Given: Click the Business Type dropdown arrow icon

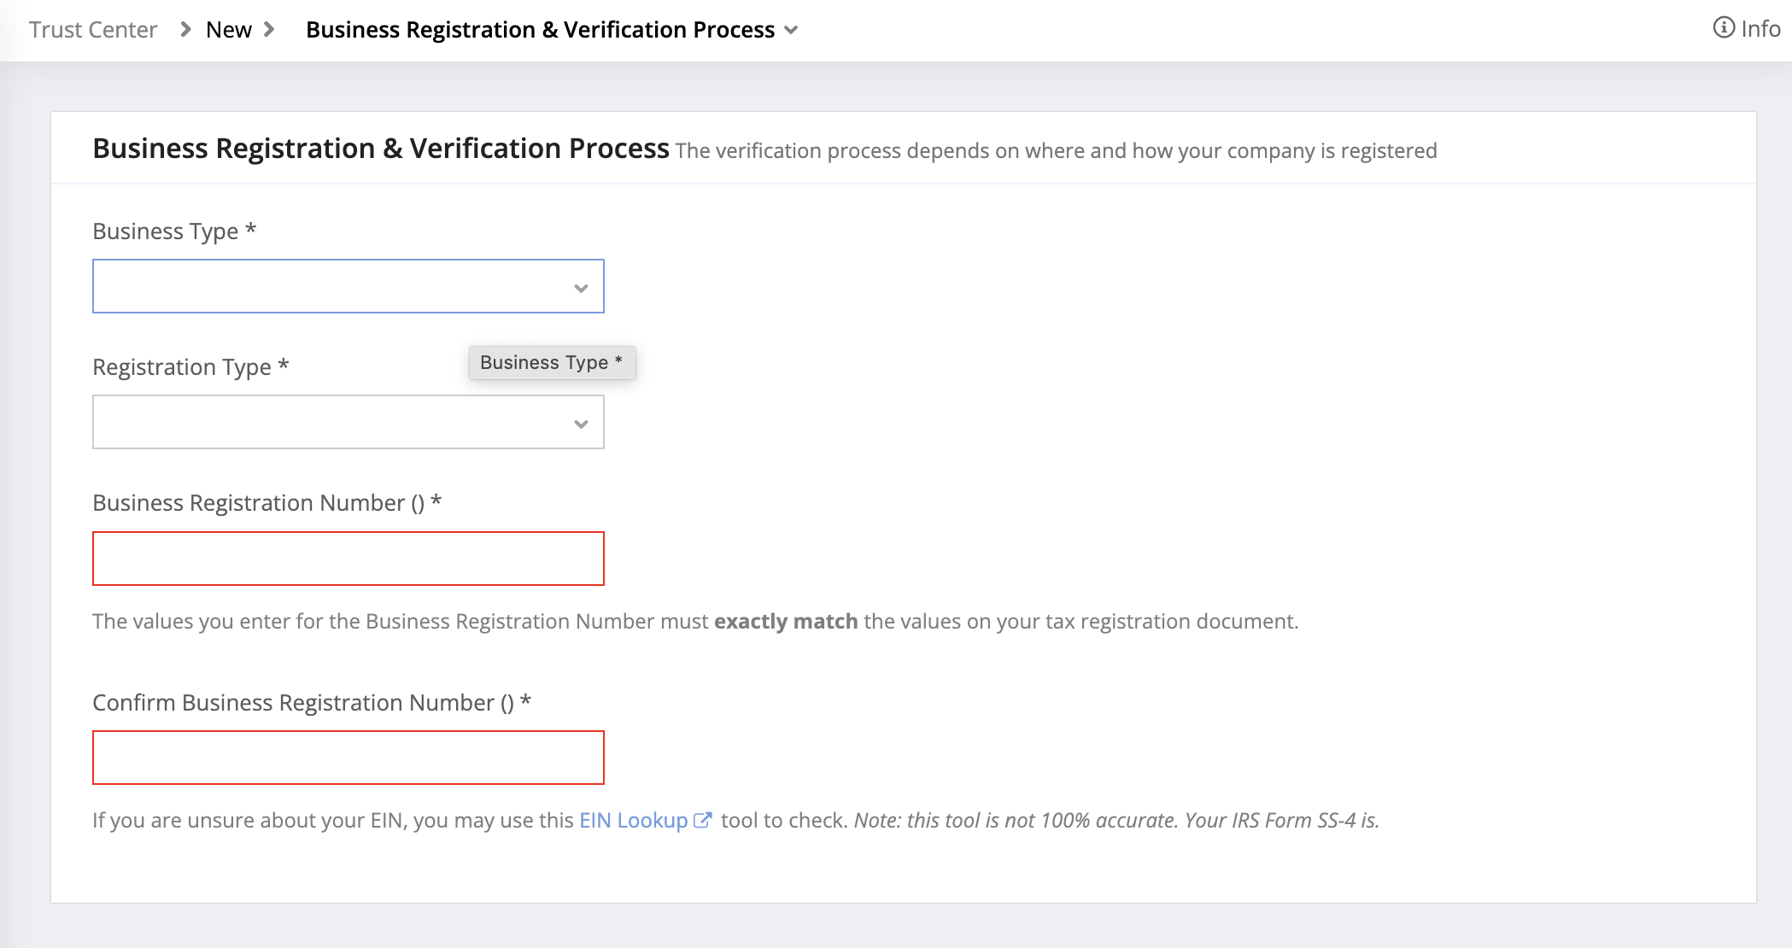Looking at the screenshot, I should 581,288.
